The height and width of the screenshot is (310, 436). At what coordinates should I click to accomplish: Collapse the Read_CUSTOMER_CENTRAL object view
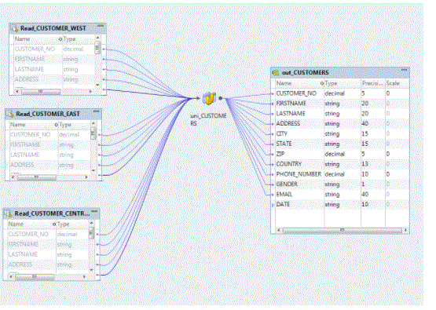[x=94, y=211]
